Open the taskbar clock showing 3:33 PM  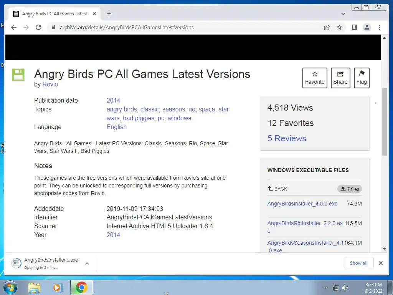(373, 288)
